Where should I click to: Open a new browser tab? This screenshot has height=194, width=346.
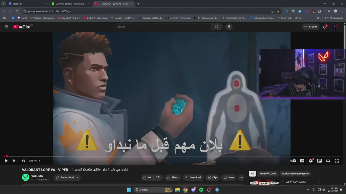pos(138,4)
